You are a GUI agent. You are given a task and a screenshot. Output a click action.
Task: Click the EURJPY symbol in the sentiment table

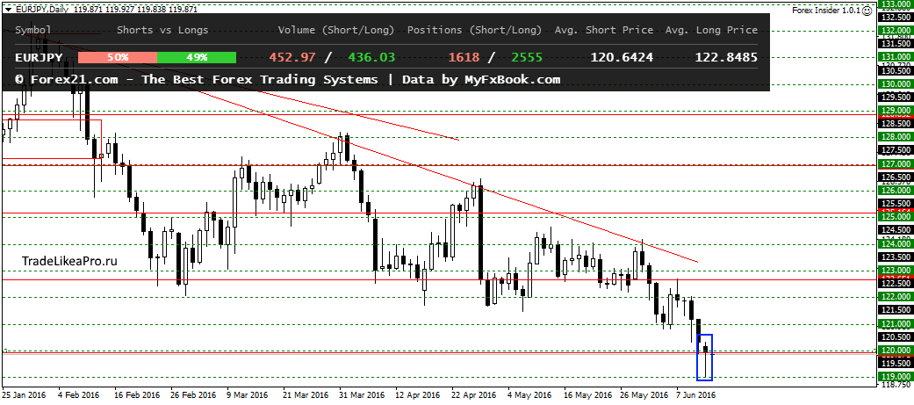(38, 57)
